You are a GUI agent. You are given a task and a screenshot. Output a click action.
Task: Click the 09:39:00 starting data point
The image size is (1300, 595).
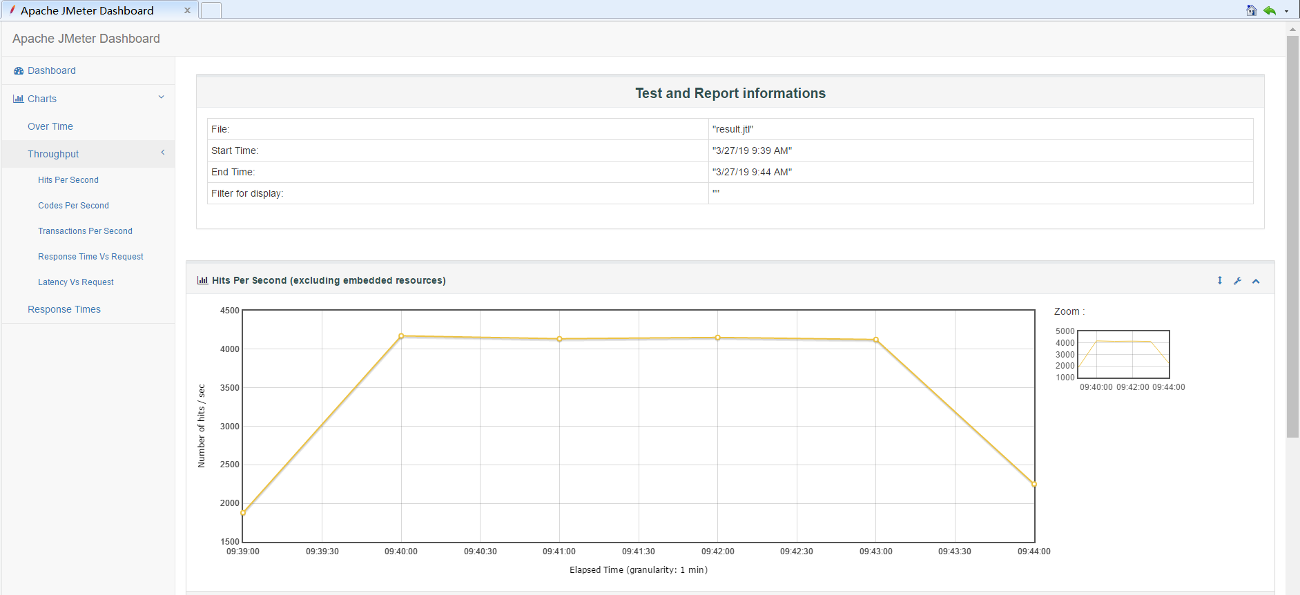tap(243, 513)
